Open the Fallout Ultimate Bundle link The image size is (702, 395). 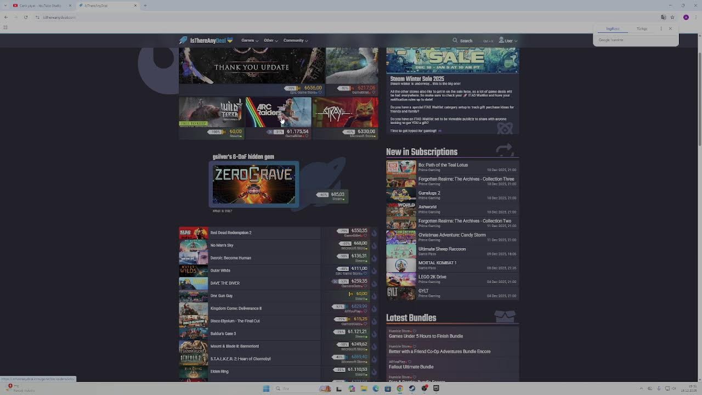click(411, 366)
